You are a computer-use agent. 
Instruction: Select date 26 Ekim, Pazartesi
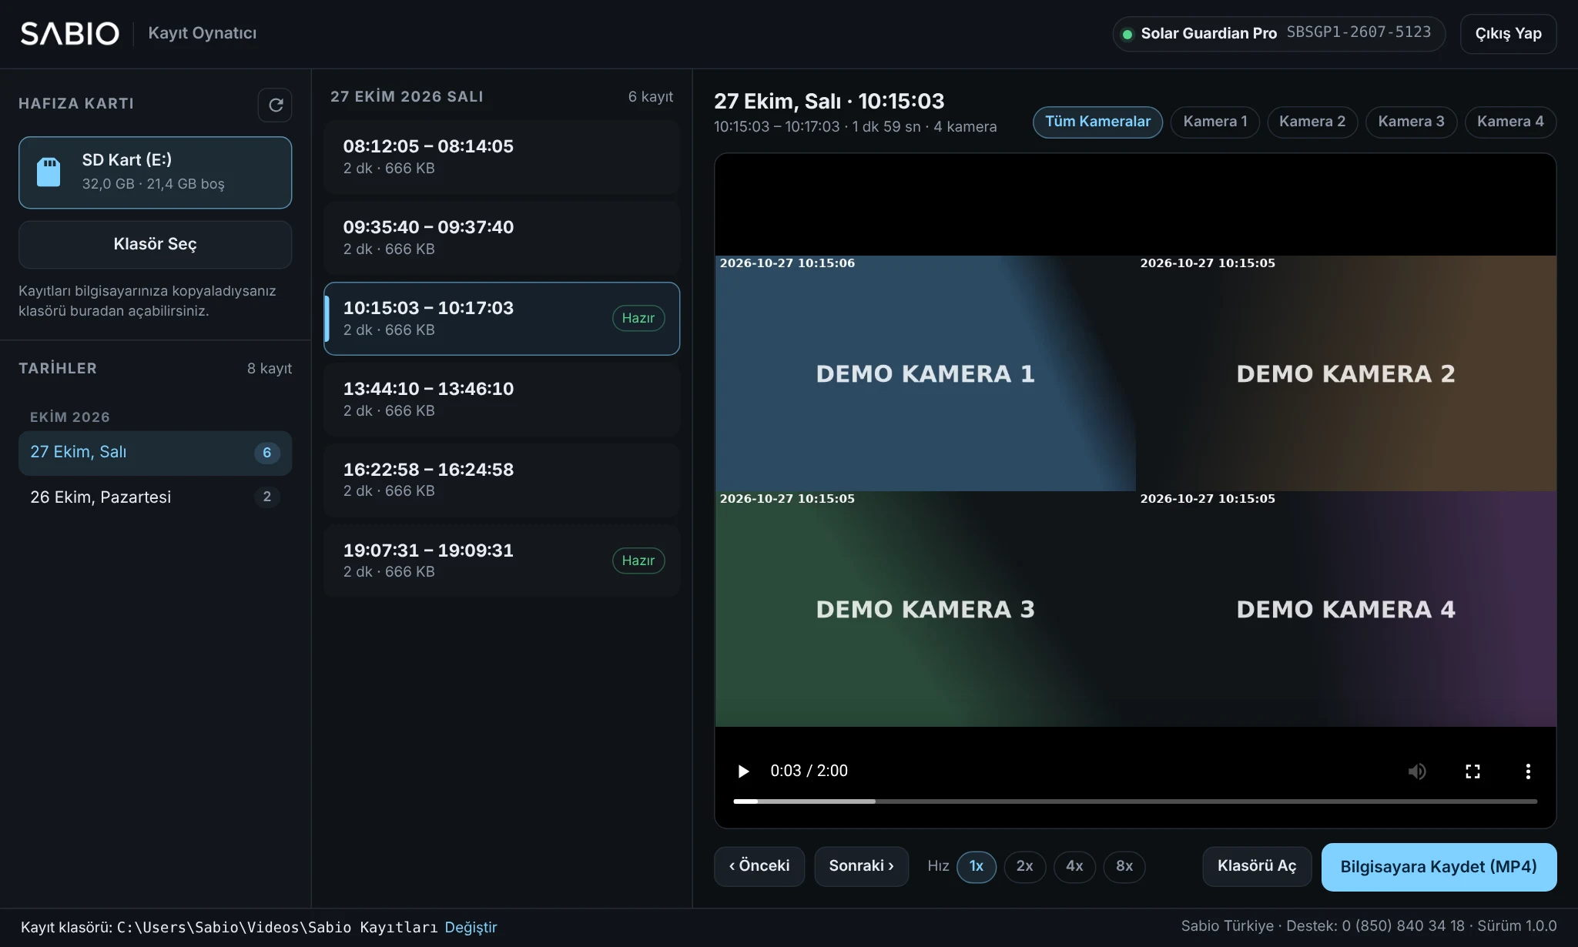coord(155,497)
